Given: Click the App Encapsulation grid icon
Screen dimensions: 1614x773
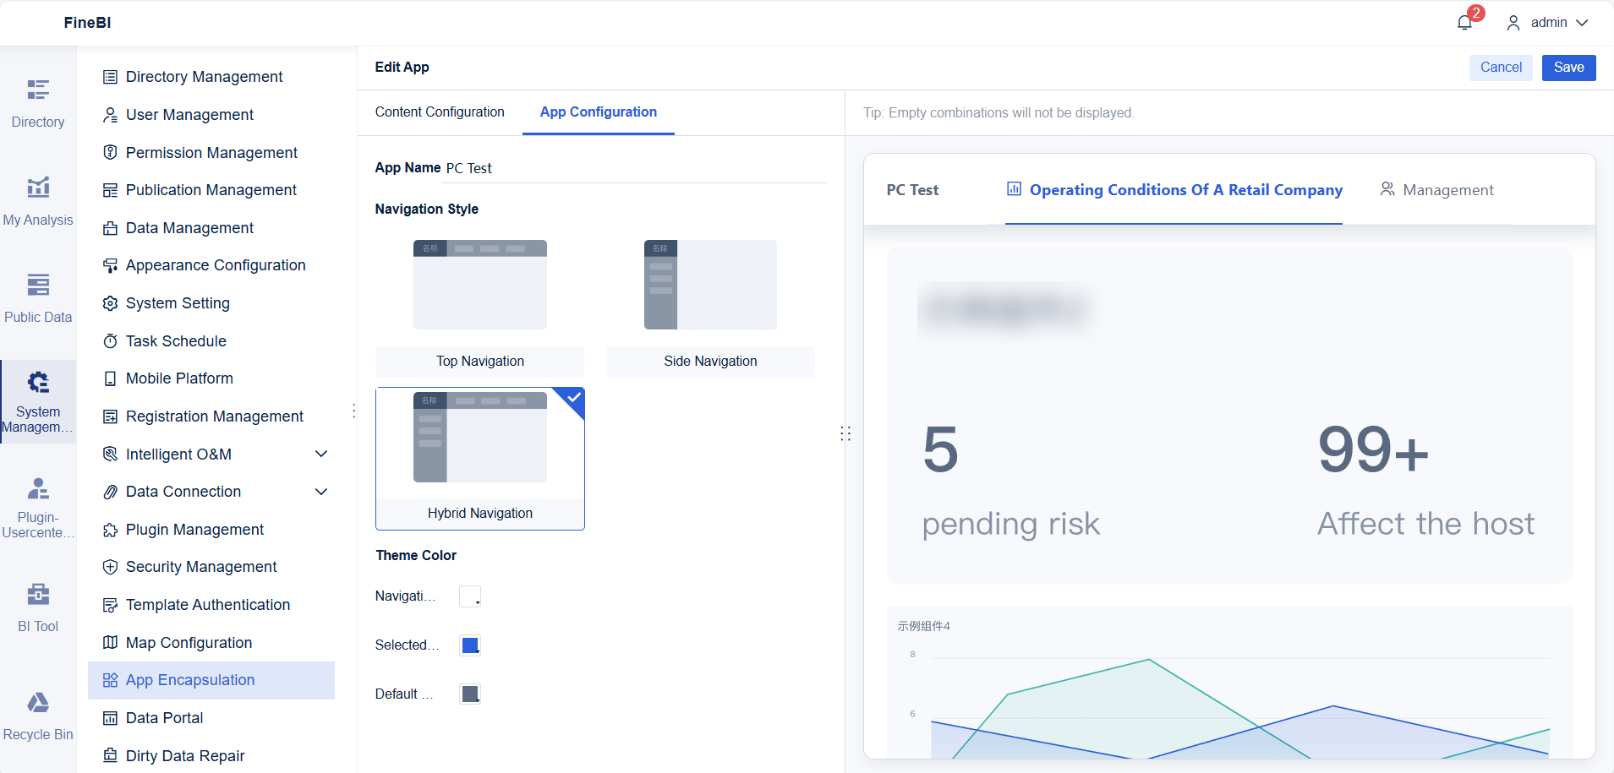Looking at the screenshot, I should (x=110, y=680).
